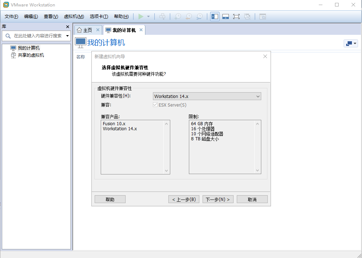The height and width of the screenshot is (258, 362).
Task: Click the VMware Workstation app logo
Action: tap(6, 5)
